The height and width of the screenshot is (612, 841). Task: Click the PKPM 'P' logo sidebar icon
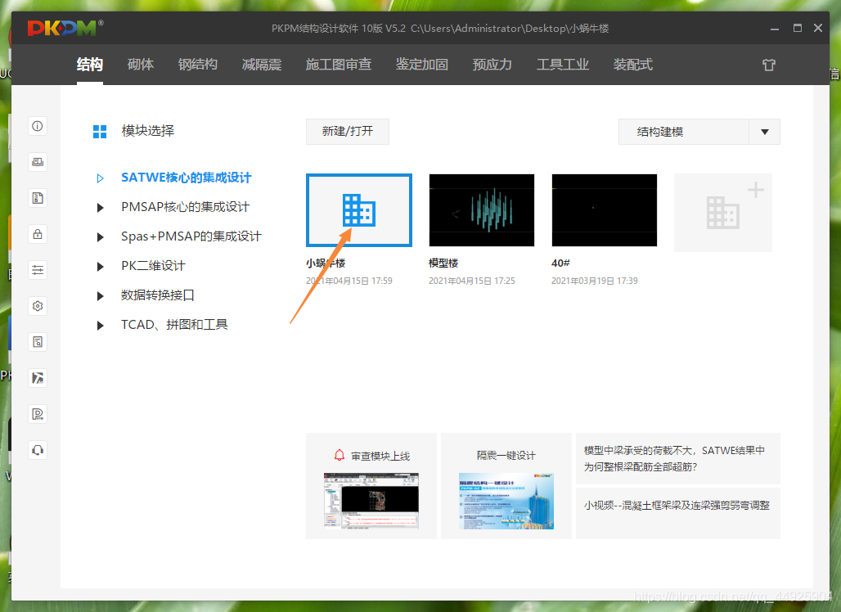(38, 414)
